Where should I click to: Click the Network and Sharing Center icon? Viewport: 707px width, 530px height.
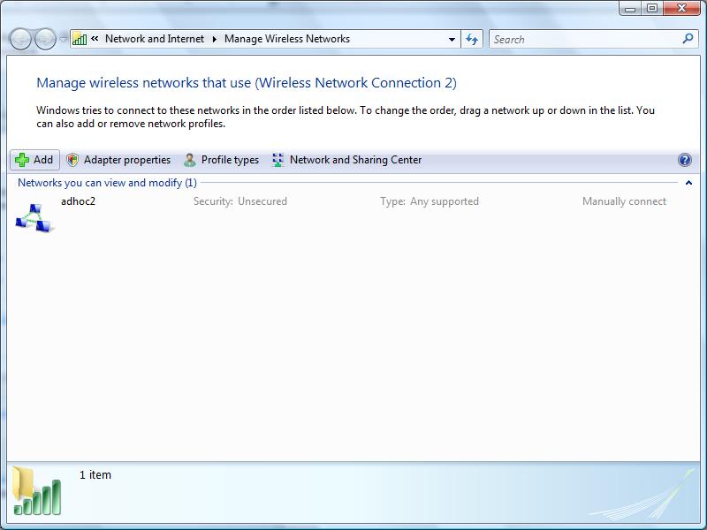click(x=277, y=160)
